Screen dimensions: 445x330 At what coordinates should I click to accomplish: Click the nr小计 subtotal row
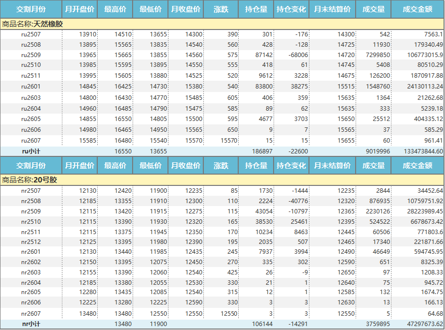point(31,325)
